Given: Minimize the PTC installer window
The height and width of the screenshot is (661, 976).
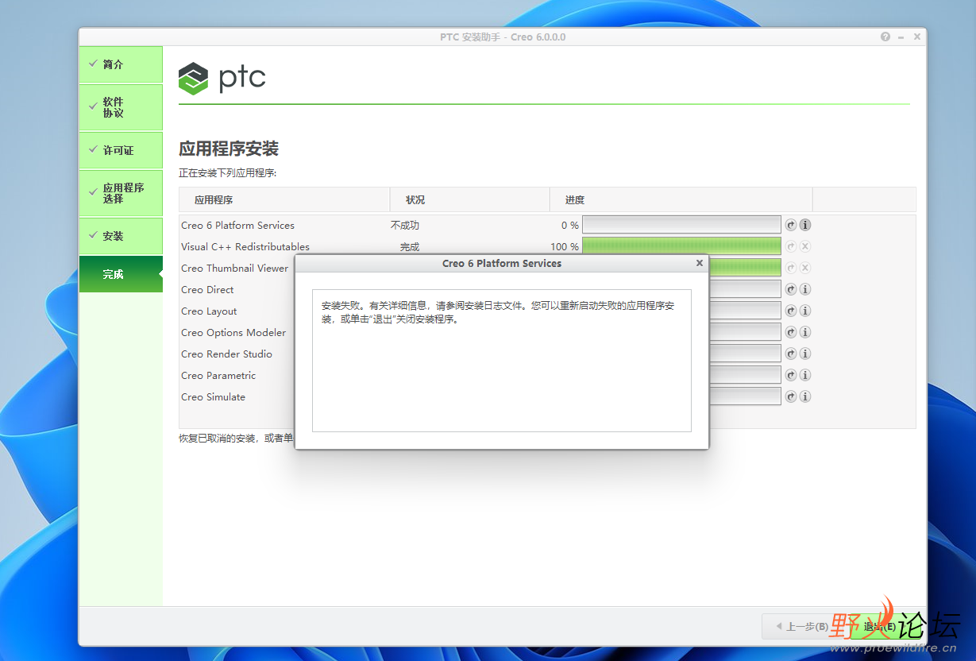Looking at the screenshot, I should pos(901,37).
